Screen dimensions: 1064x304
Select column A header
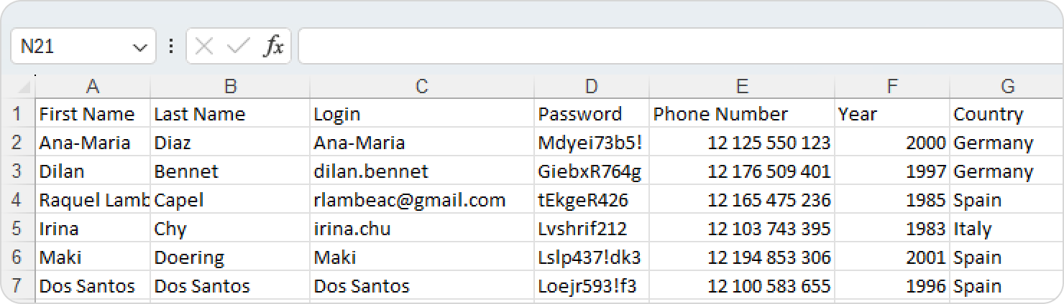tap(92, 87)
